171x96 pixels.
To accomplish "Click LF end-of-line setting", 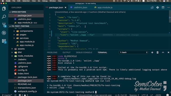I will [x=151, y=95].
